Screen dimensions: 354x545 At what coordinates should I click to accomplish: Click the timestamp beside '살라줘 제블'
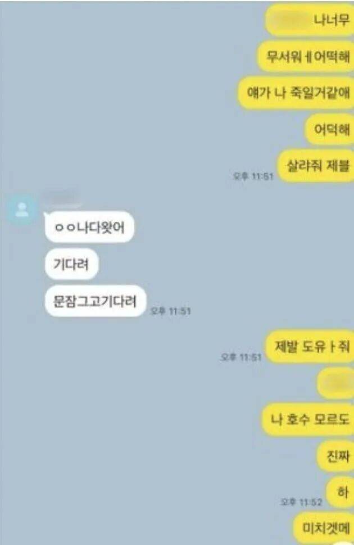(253, 176)
